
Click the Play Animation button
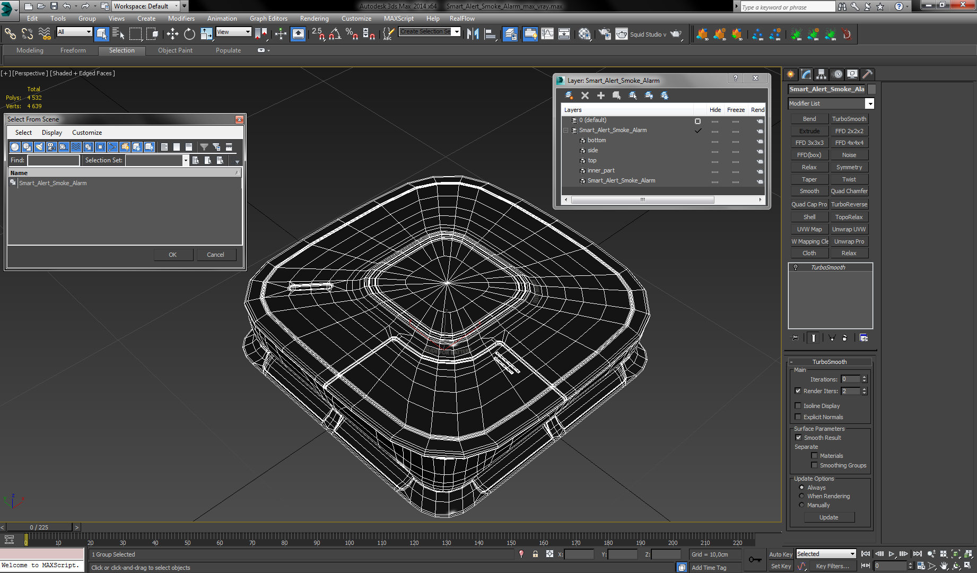[892, 554]
